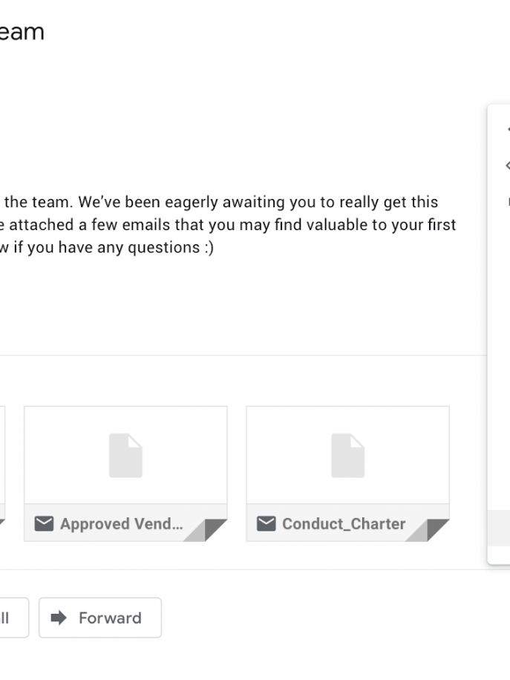This screenshot has height=680, width=510.
Task: Click the Conduct_Charter filename label
Action: click(344, 524)
